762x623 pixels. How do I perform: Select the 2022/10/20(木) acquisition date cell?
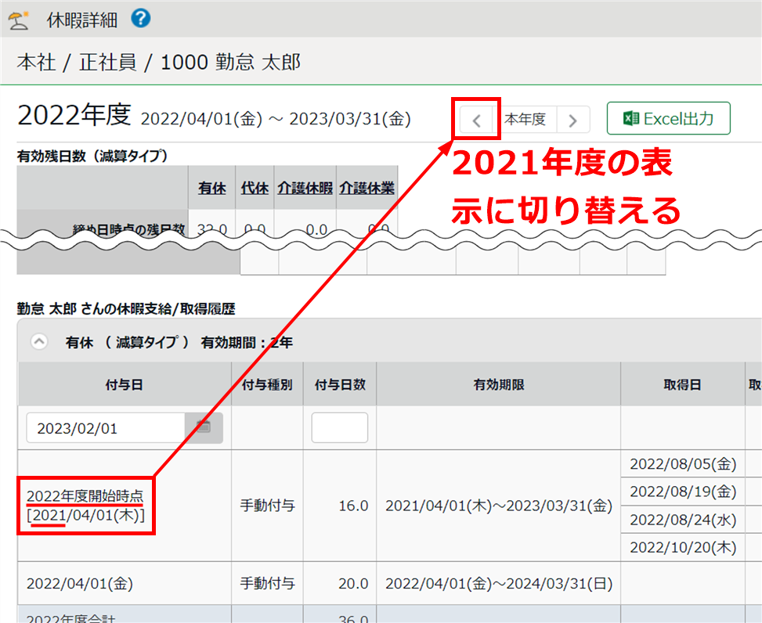click(x=683, y=547)
